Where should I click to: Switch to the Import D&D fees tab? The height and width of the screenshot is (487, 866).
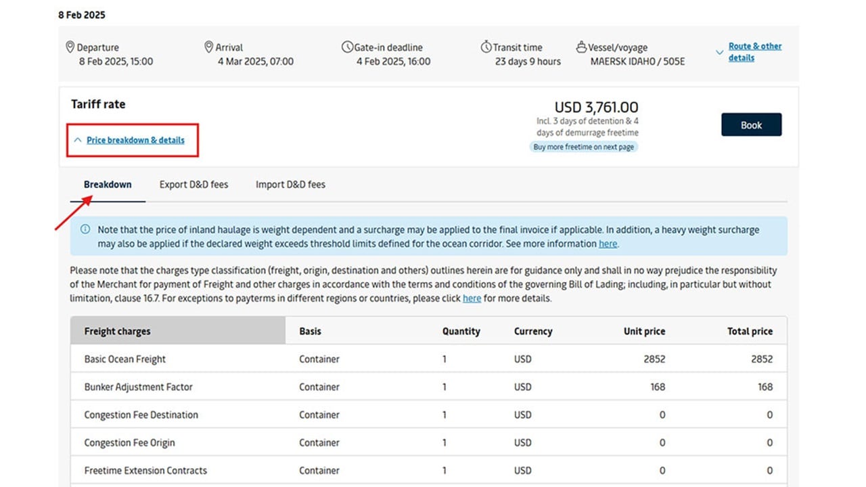click(290, 184)
